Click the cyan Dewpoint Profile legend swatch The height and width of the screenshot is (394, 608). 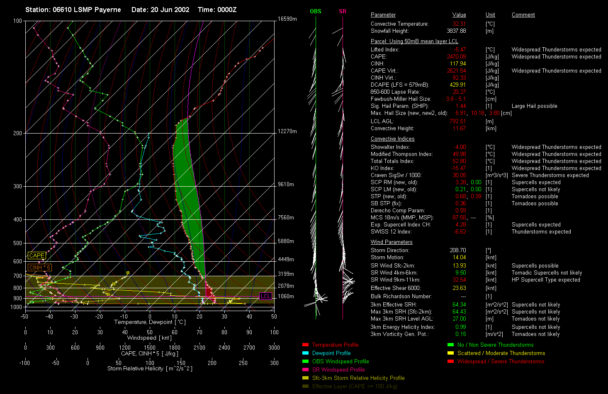306,353
